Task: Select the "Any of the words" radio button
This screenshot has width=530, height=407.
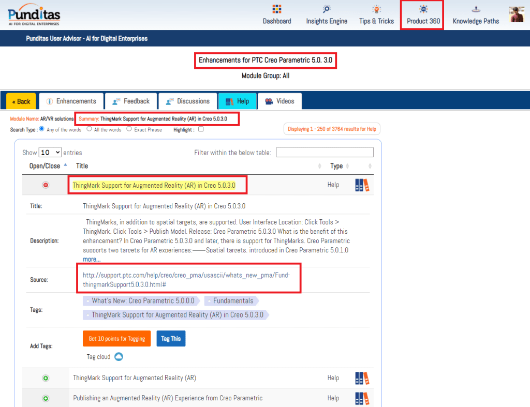Action: (x=42, y=129)
